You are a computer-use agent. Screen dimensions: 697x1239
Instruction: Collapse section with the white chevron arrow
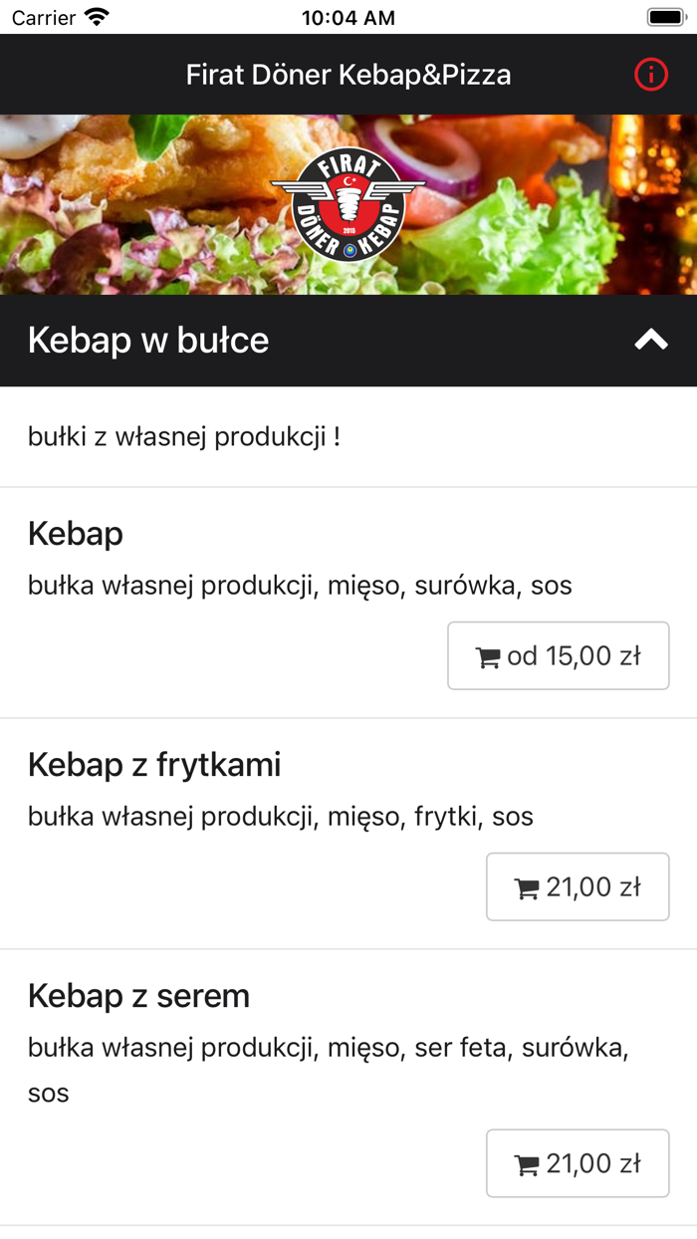click(x=651, y=341)
